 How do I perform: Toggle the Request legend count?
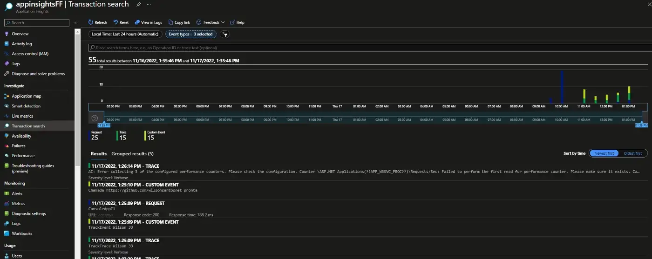tap(95, 135)
